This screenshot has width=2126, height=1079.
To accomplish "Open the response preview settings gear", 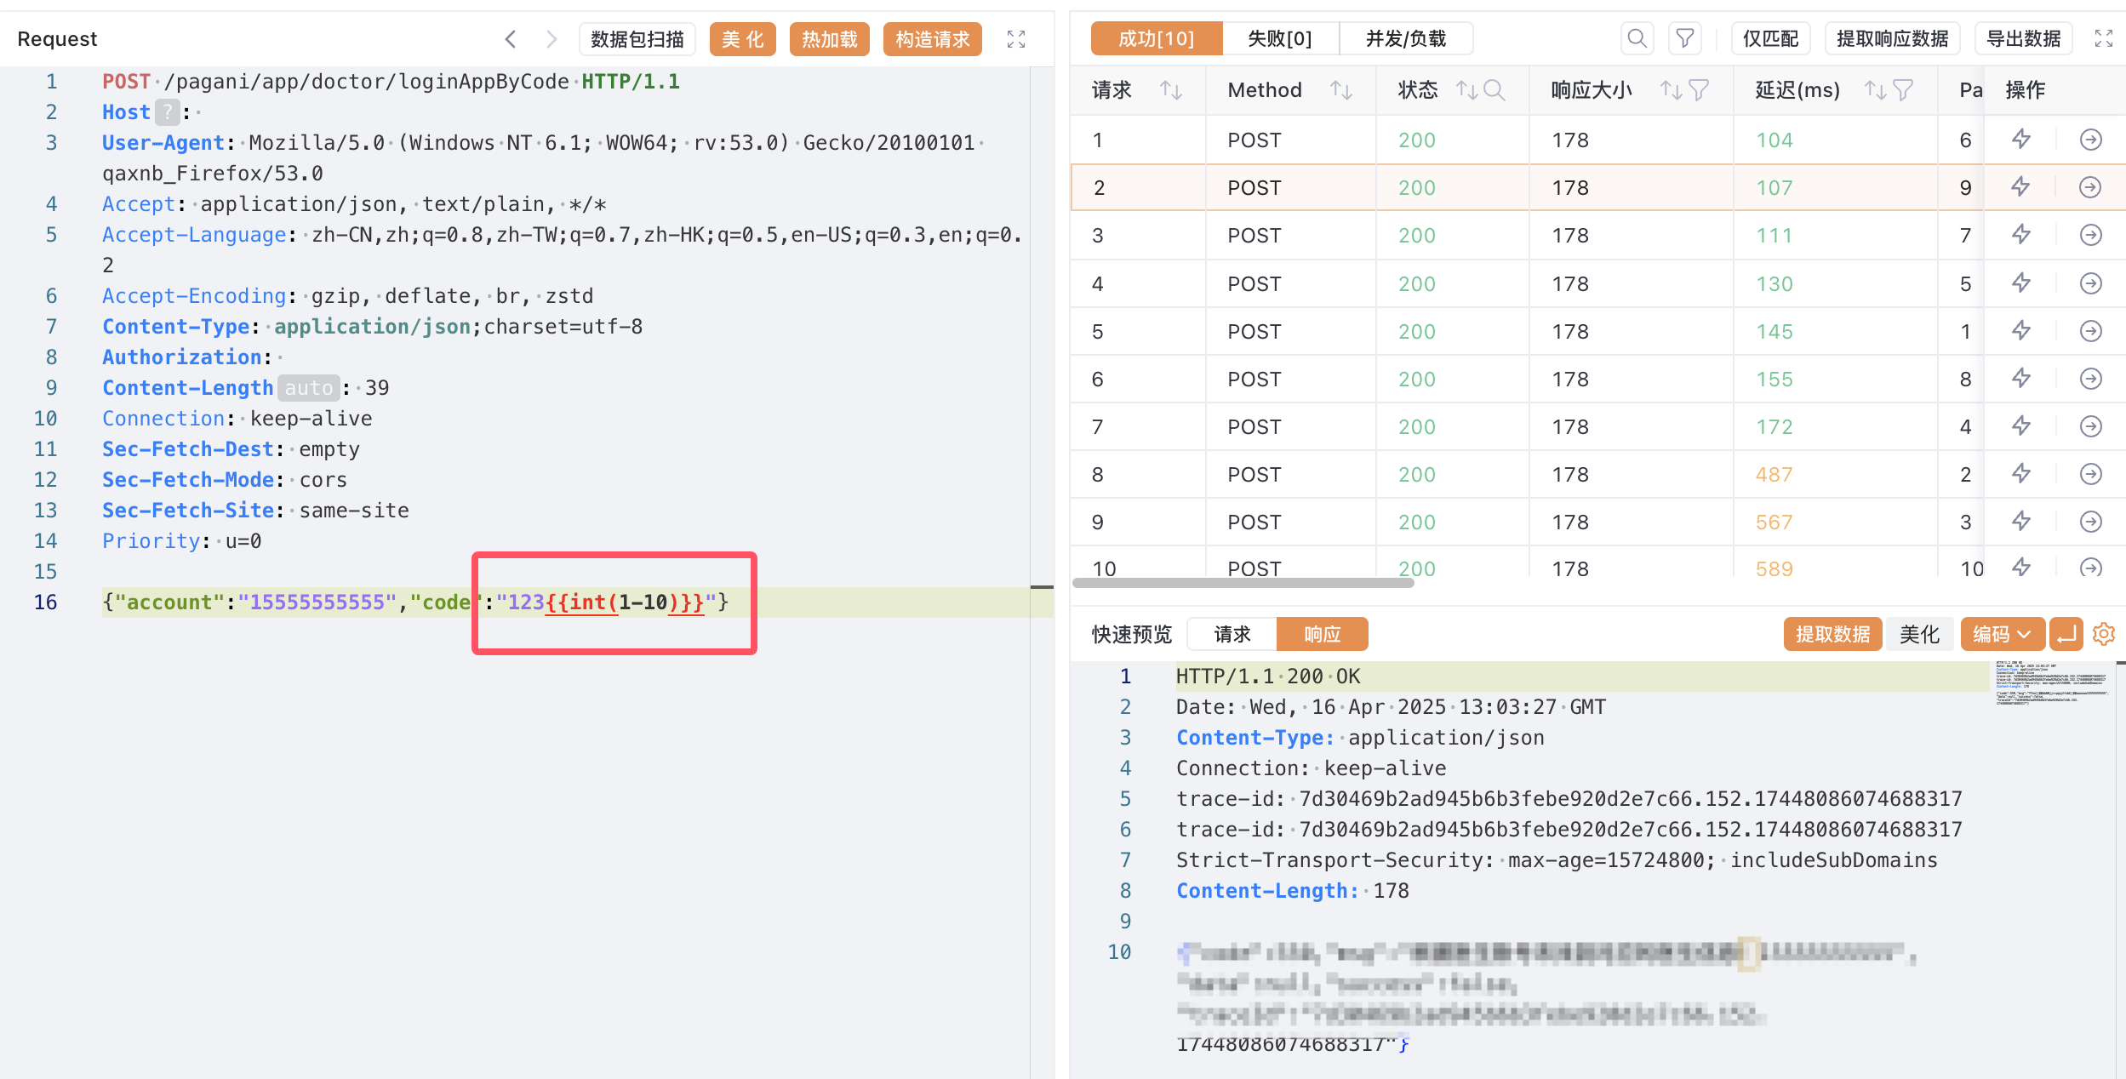I will [2103, 634].
